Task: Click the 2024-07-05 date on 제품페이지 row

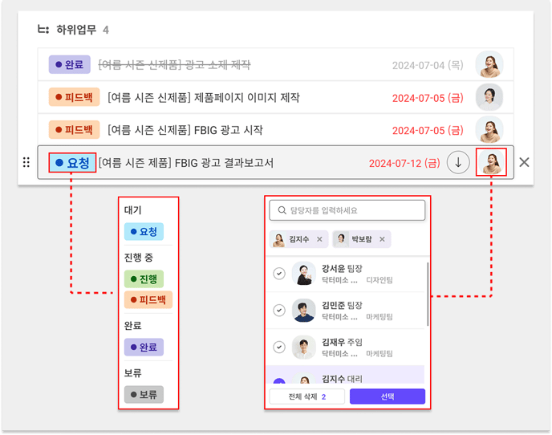Action: pyautogui.click(x=428, y=98)
